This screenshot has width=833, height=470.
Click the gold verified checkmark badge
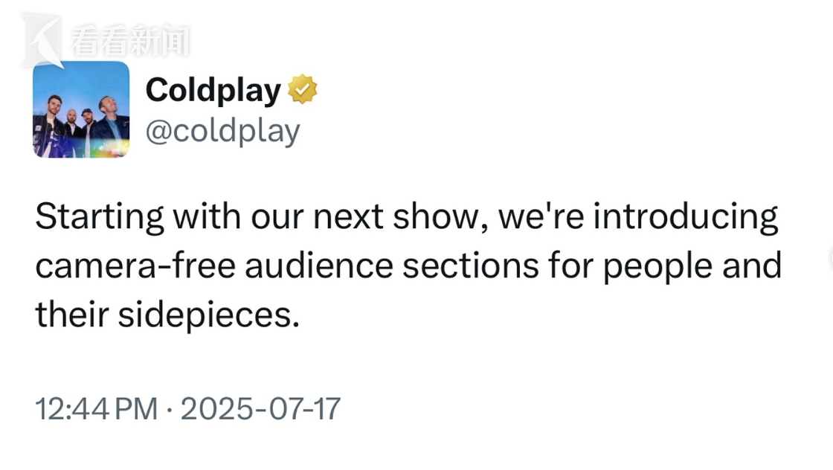[x=302, y=89]
